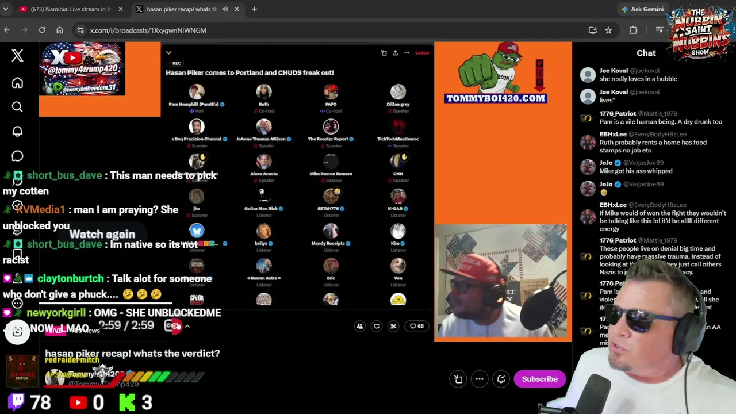The width and height of the screenshot is (736, 414).
Task: Open Eric's listener avatar
Action: 331,266
